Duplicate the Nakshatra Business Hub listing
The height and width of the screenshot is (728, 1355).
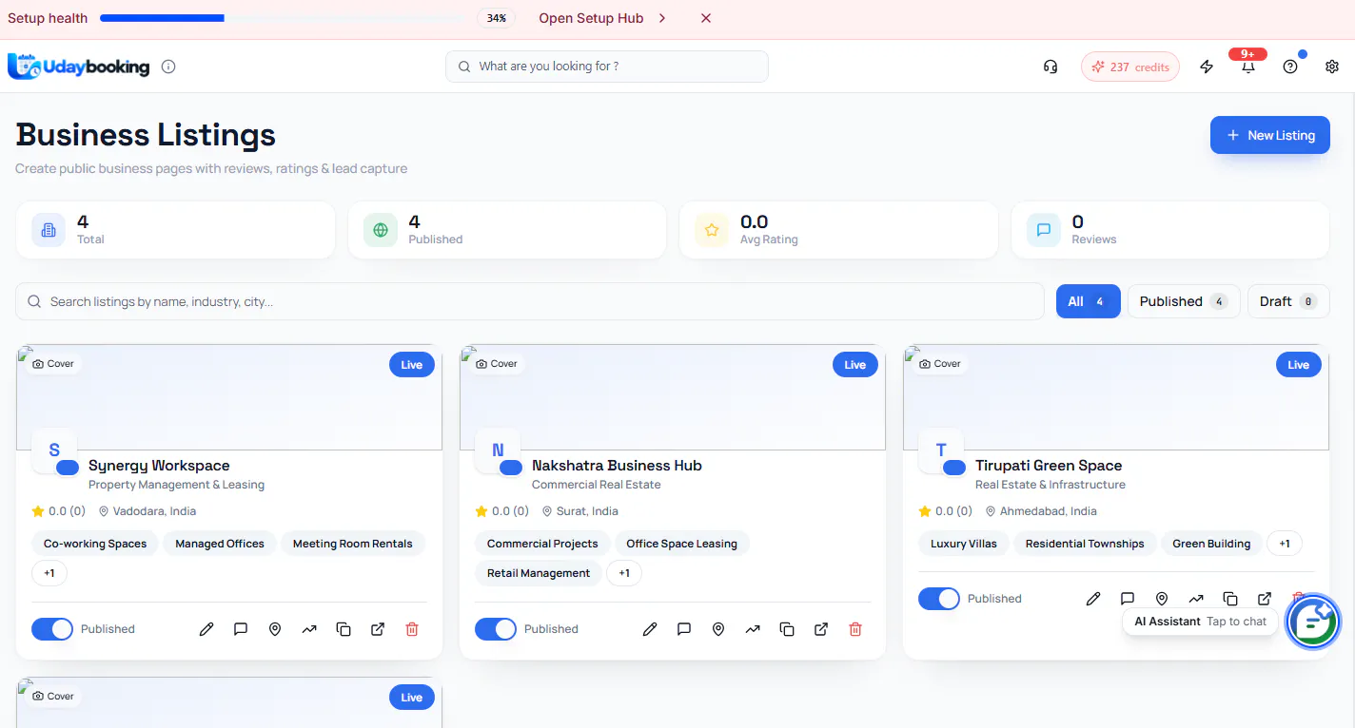[787, 629]
